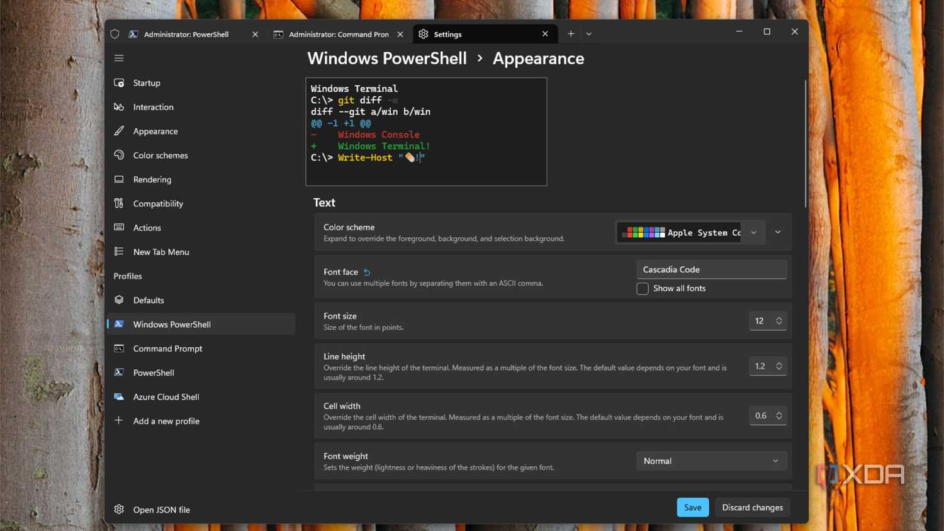944x531 pixels.
Task: Switch to Administrator: PowerShell tab
Action: click(186, 35)
